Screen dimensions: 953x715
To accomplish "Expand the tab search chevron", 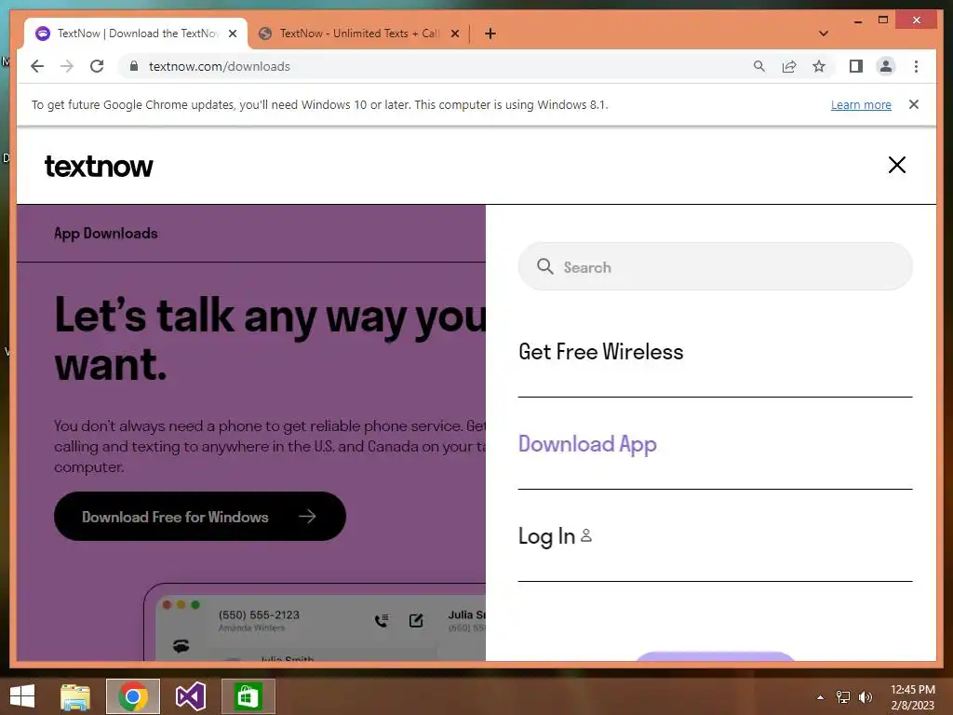I will pyautogui.click(x=824, y=34).
